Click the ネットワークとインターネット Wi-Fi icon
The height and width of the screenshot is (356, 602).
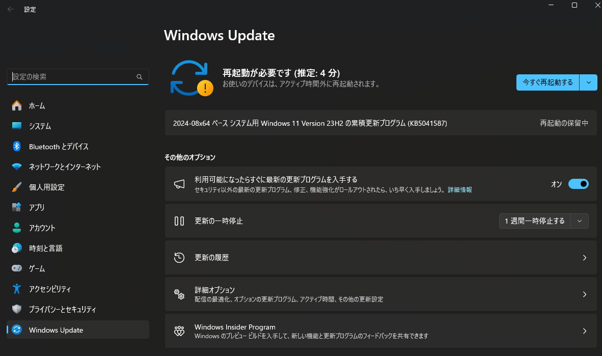click(16, 167)
